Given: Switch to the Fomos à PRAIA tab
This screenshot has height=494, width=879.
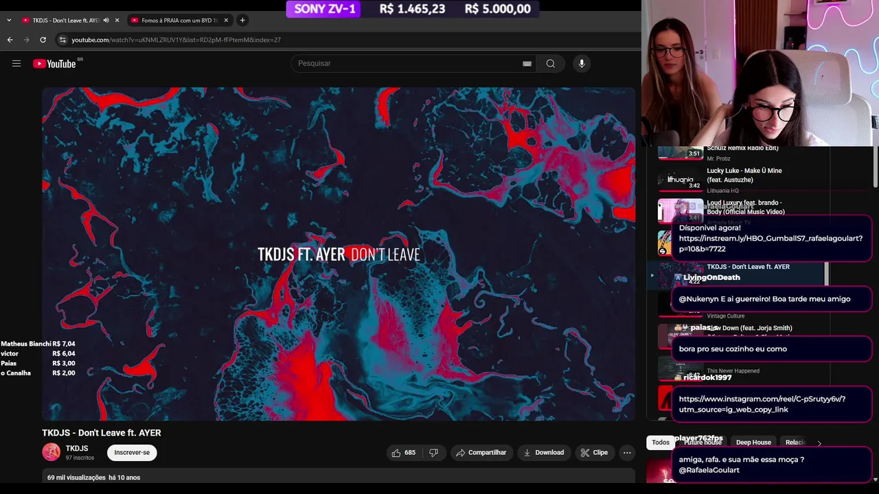Looking at the screenshot, I should point(179,21).
